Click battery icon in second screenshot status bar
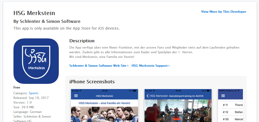This screenshot has height=122, width=259. (x=209, y=91)
